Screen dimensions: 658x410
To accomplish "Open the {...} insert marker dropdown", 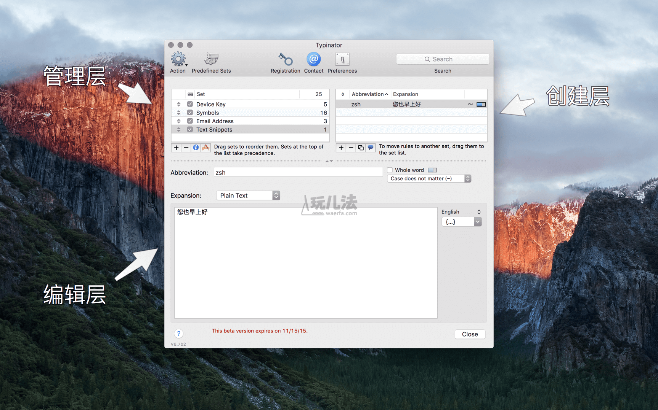I will pyautogui.click(x=461, y=222).
